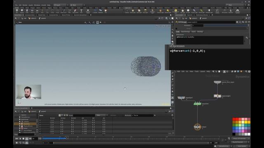Pick the red color swatch in palette
This screenshot has height=148, width=264.
point(234,119)
